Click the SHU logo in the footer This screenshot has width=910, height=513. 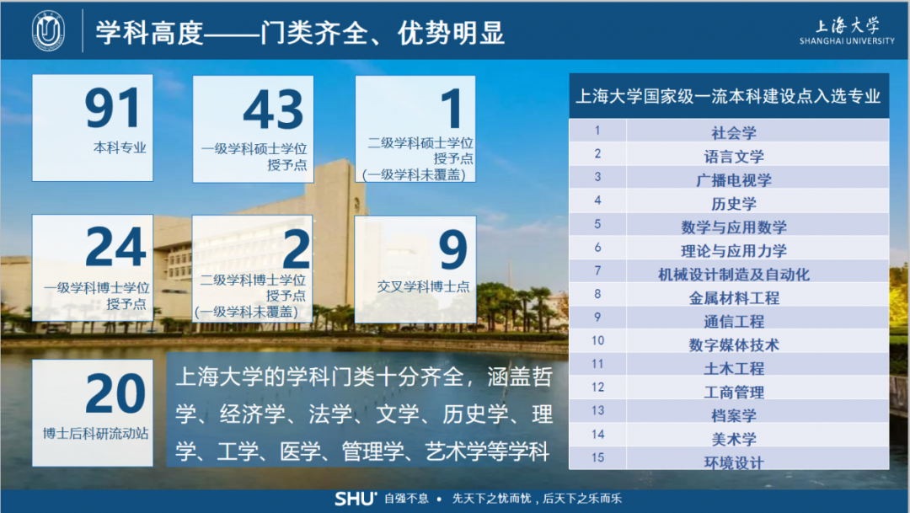coord(355,498)
